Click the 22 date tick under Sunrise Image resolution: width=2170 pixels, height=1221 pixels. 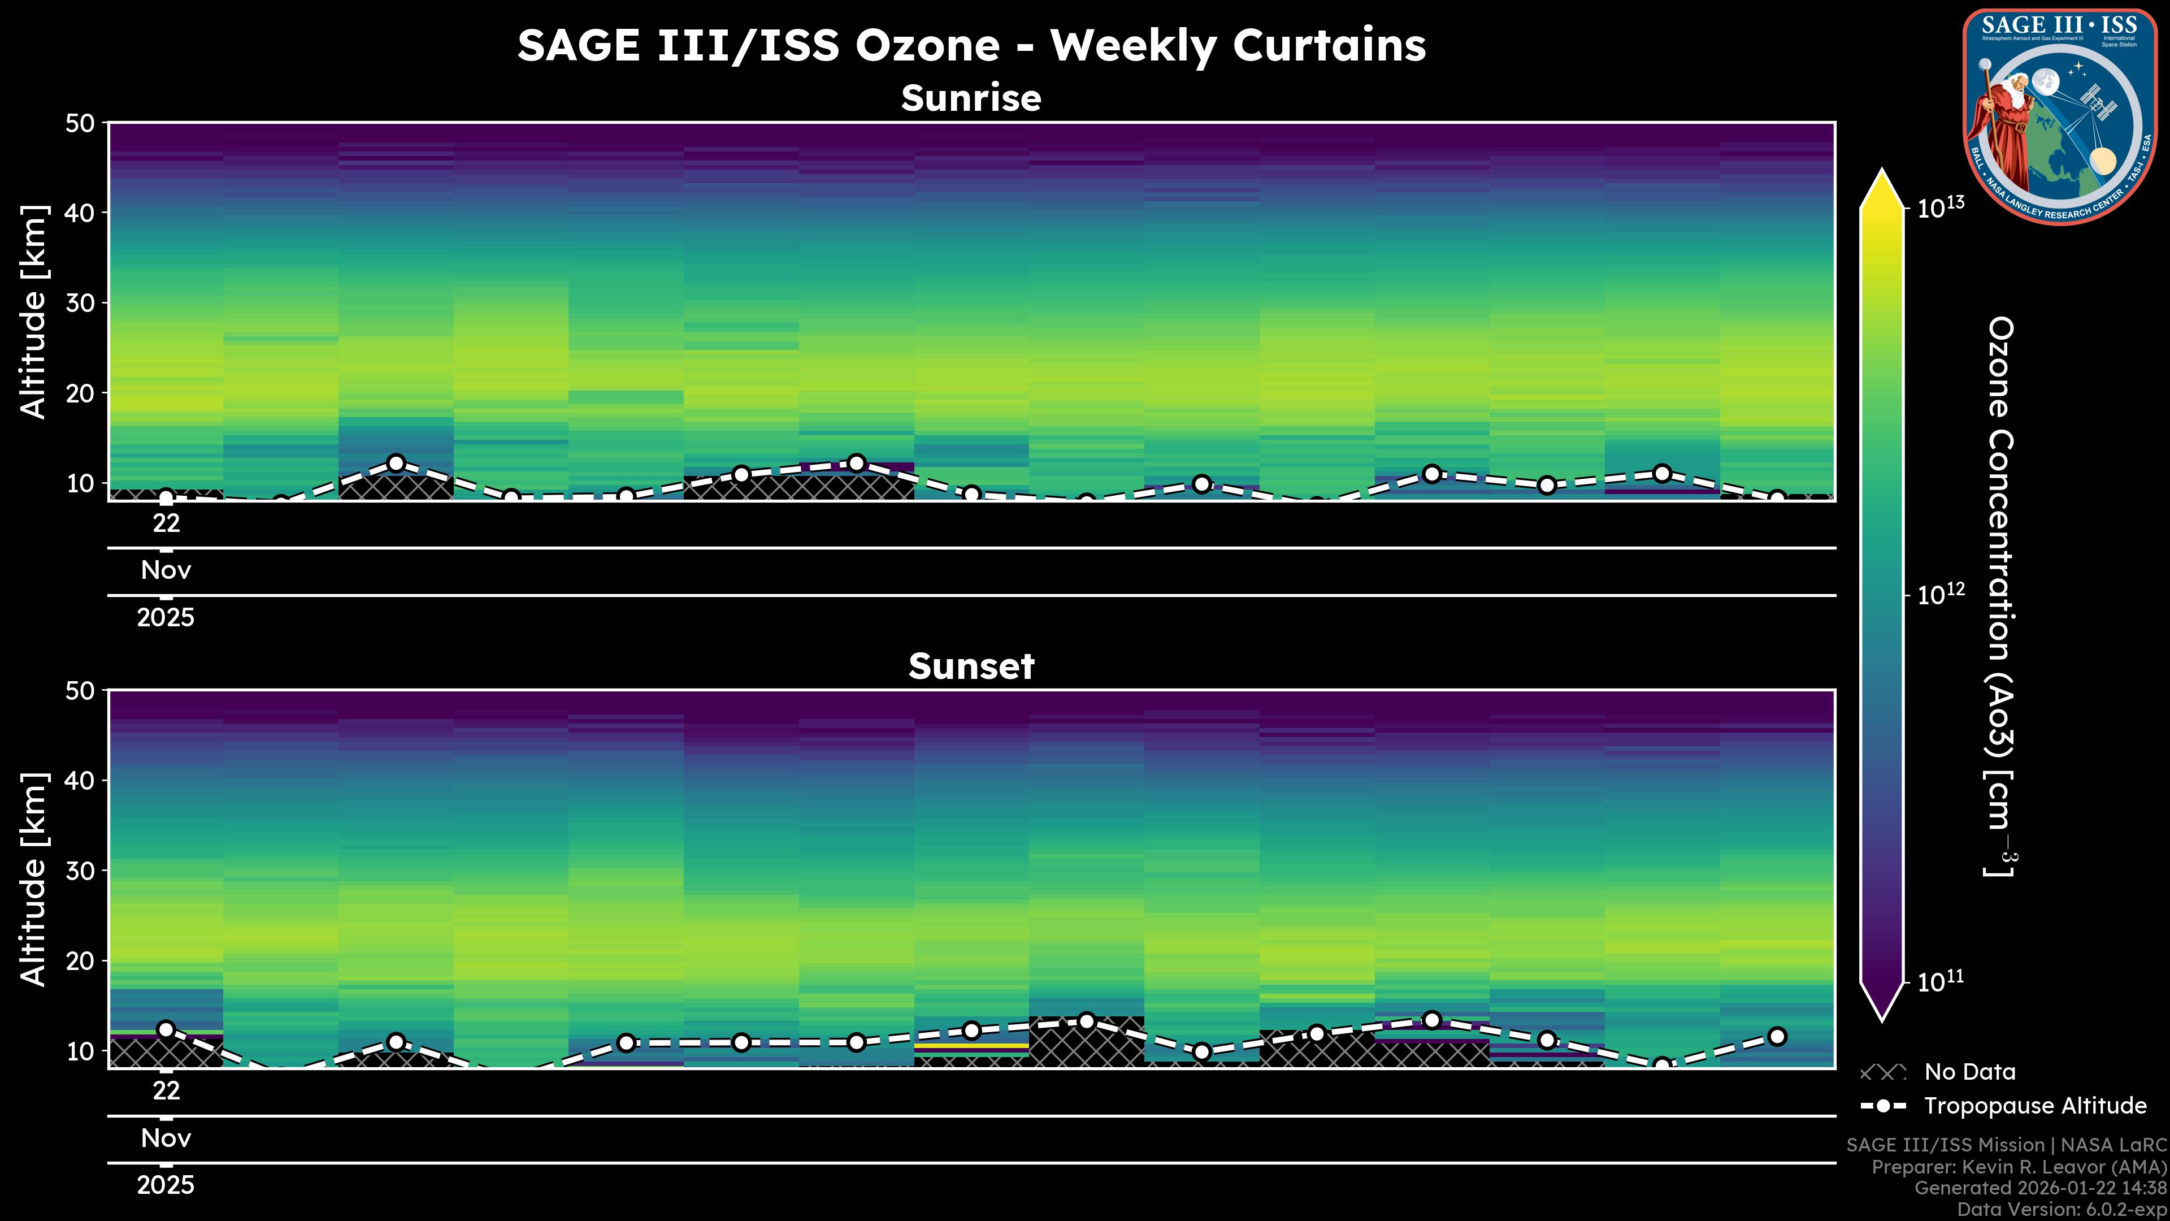pyautogui.click(x=166, y=523)
